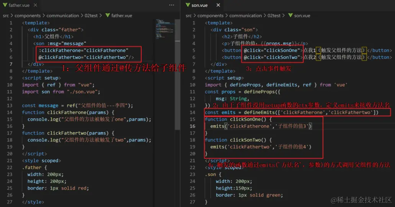Click 'function clickFathertwo(params) {' line
This screenshot has width=395, height=207.
click(68, 133)
